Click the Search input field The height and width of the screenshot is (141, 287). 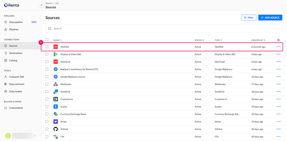pyautogui.click(x=164, y=28)
